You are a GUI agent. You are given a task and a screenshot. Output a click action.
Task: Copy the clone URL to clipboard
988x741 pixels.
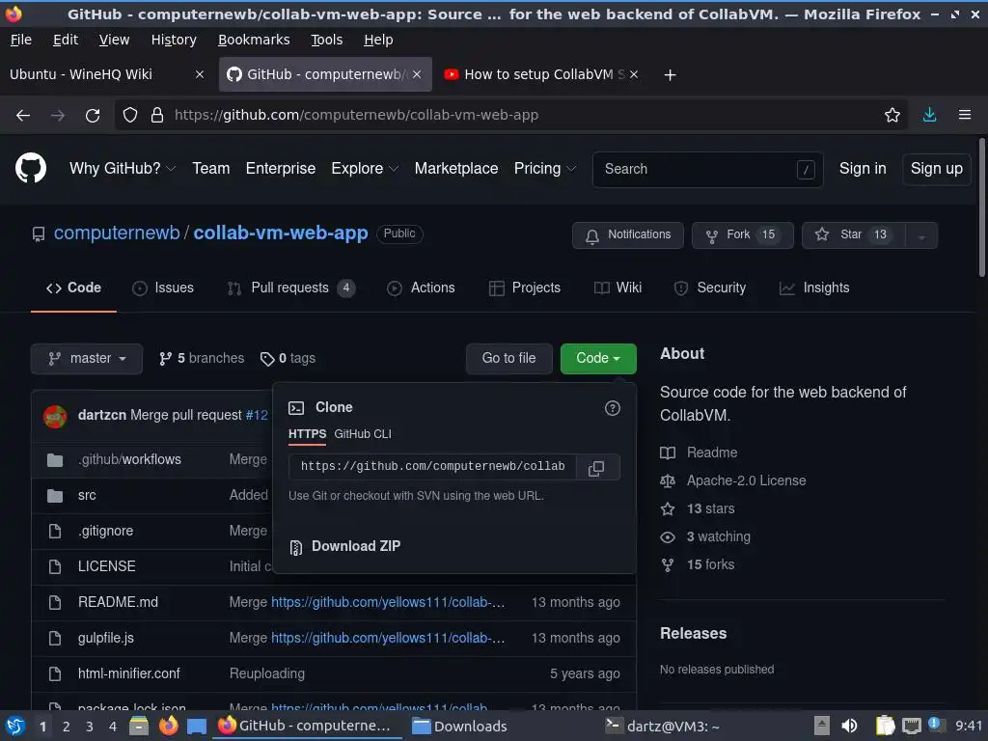coord(596,468)
